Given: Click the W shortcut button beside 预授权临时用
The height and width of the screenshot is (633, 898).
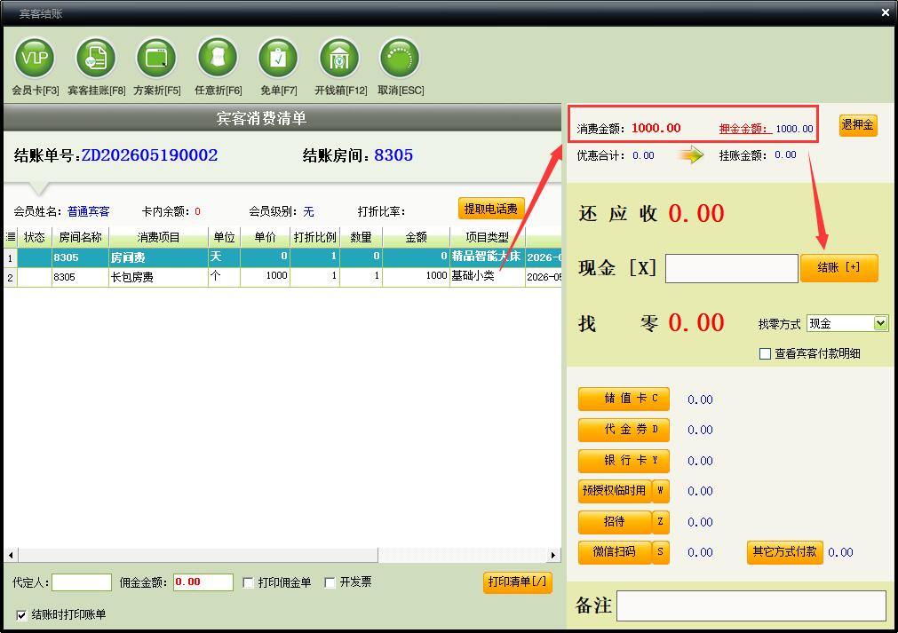Looking at the screenshot, I should 660,491.
